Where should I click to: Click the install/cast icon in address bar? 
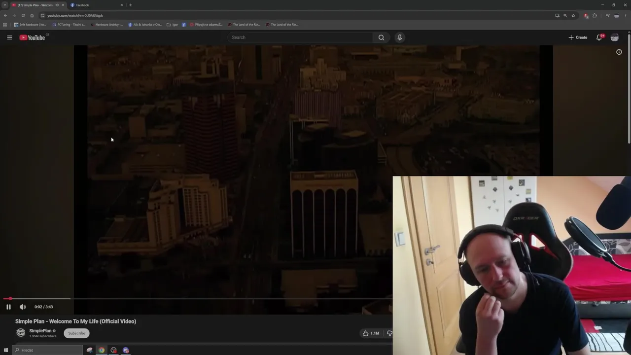[557, 15]
